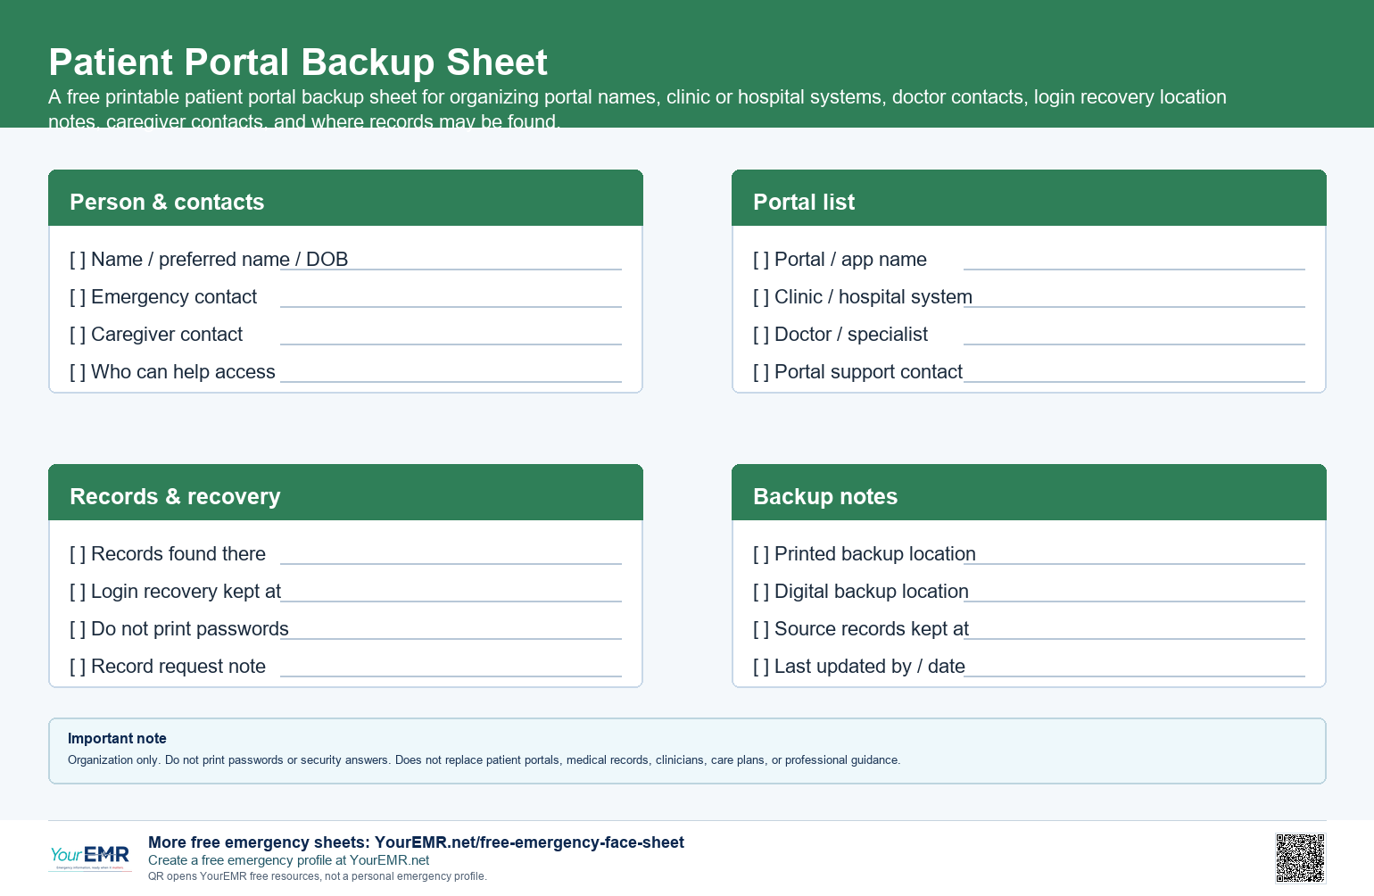
Task: Check the Caregiver contact box
Action: point(78,335)
